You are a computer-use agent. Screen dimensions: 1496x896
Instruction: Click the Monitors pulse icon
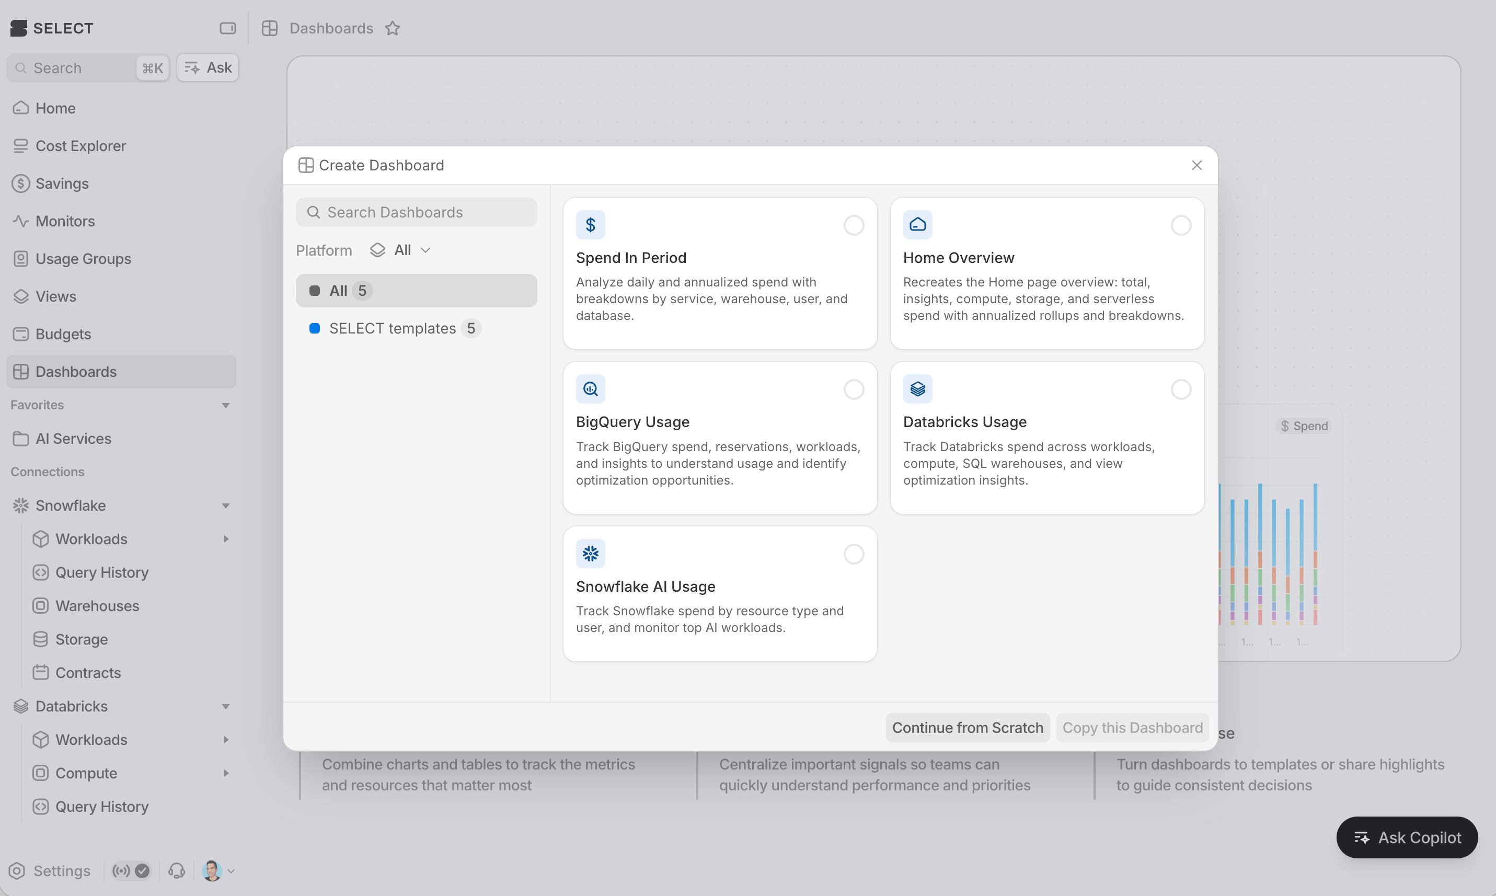point(21,221)
